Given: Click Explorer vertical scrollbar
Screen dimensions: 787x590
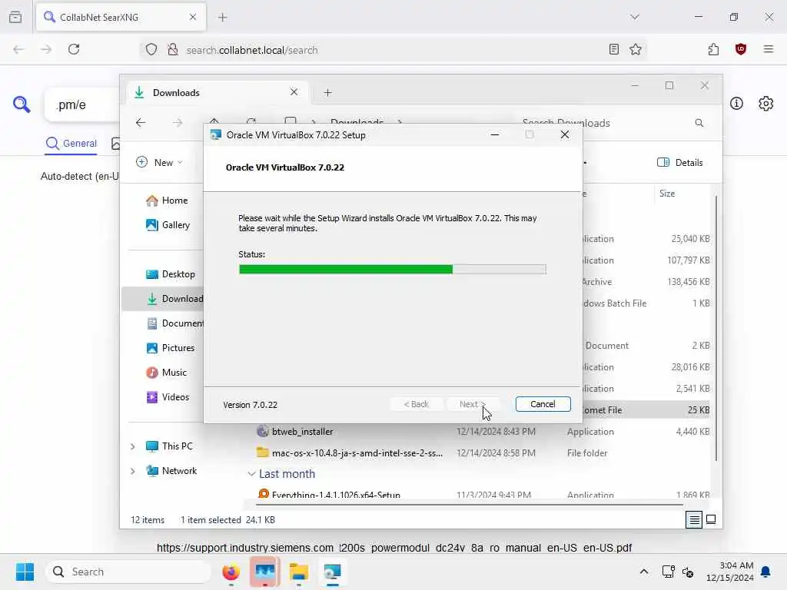Looking at the screenshot, I should coord(716,329).
